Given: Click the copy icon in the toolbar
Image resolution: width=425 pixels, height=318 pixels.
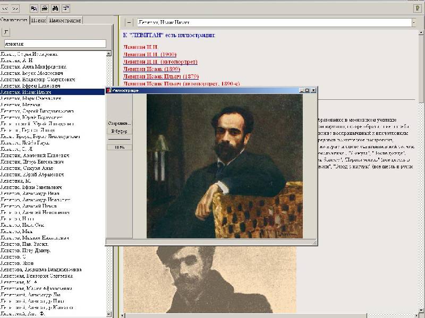Looking at the screenshot, I should [34, 8].
